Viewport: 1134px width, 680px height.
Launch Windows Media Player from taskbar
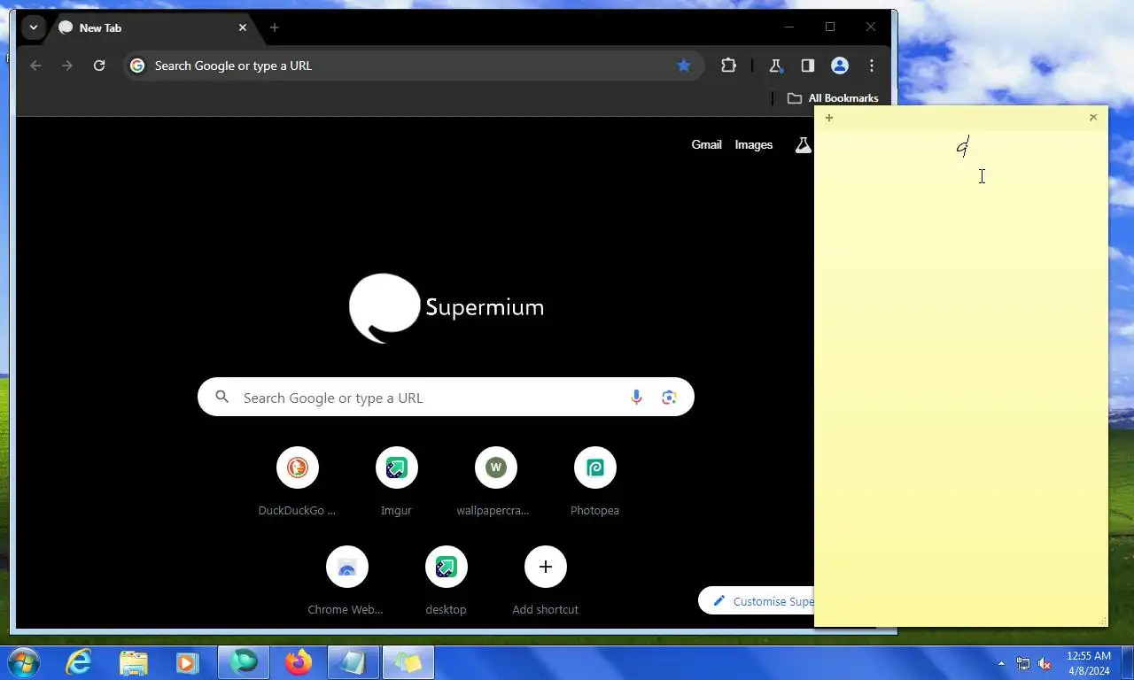click(x=187, y=662)
